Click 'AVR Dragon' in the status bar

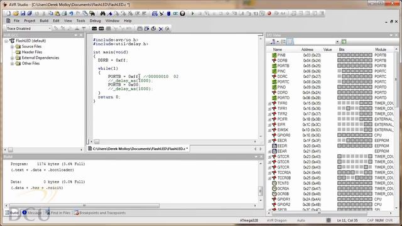pyautogui.click(x=276, y=220)
